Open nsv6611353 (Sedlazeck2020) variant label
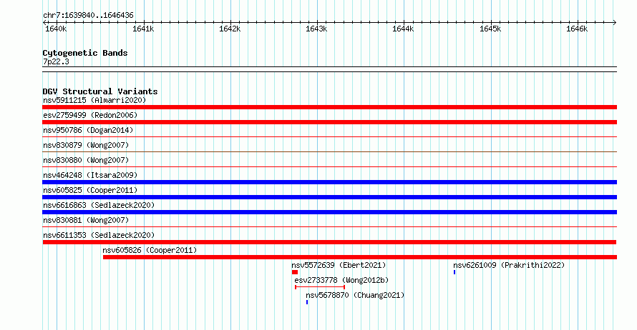Viewport: 637px width, 330px height. click(99, 235)
